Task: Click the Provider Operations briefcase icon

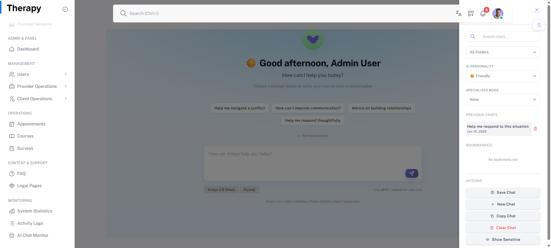Action: 12,86
